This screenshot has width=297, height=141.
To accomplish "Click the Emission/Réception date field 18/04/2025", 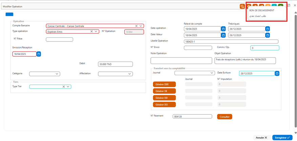I will click(x=24, y=54).
